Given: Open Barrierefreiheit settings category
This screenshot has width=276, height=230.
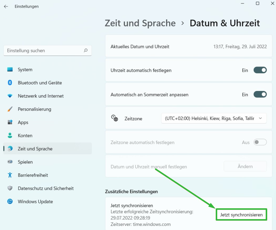Looking at the screenshot, I should 48,175.
